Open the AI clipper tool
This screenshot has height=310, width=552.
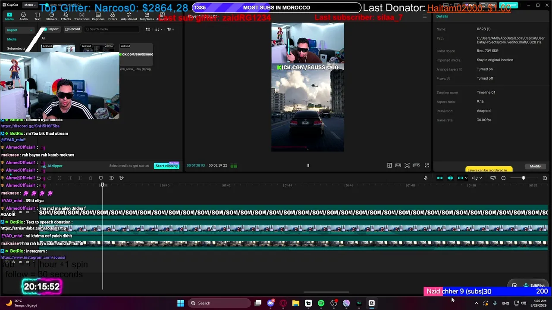[x=52, y=166]
